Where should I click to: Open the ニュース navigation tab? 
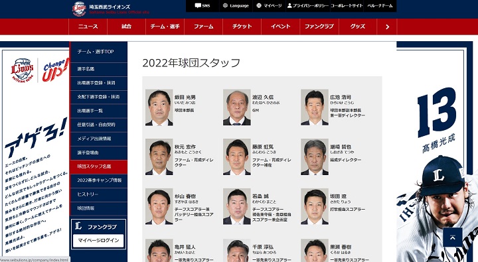pyautogui.click(x=88, y=27)
